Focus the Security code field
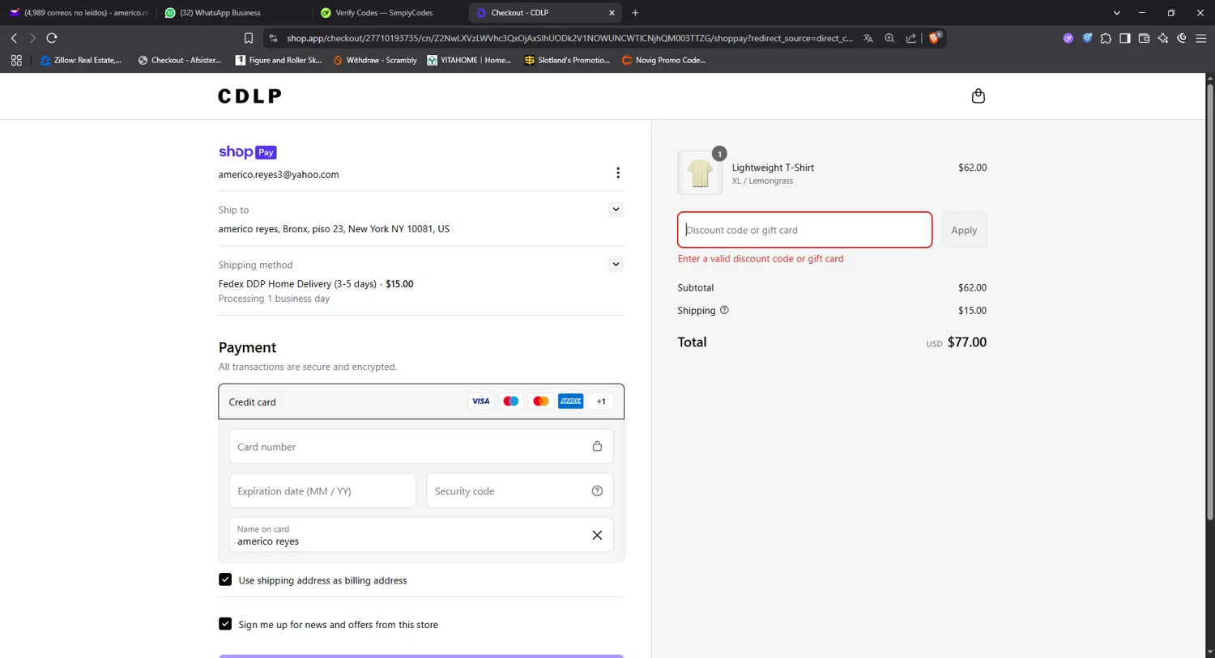 (x=520, y=491)
